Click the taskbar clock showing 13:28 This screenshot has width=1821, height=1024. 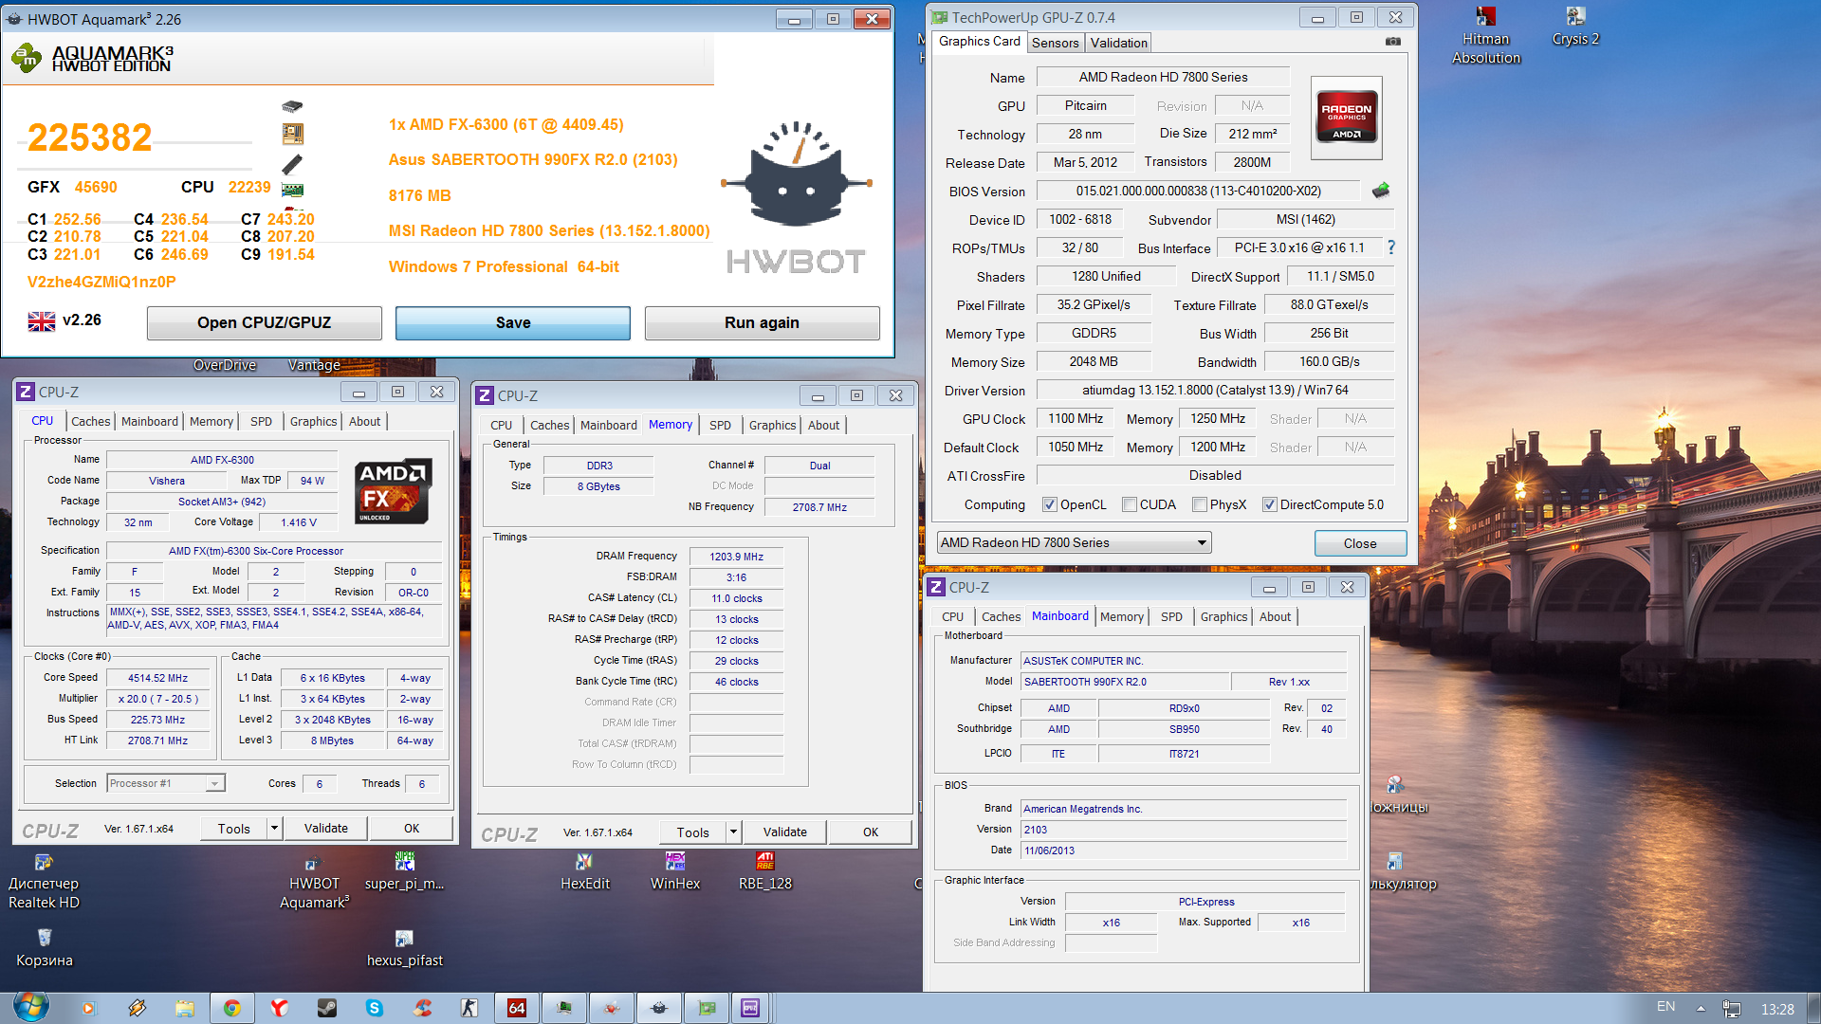click(1777, 1009)
